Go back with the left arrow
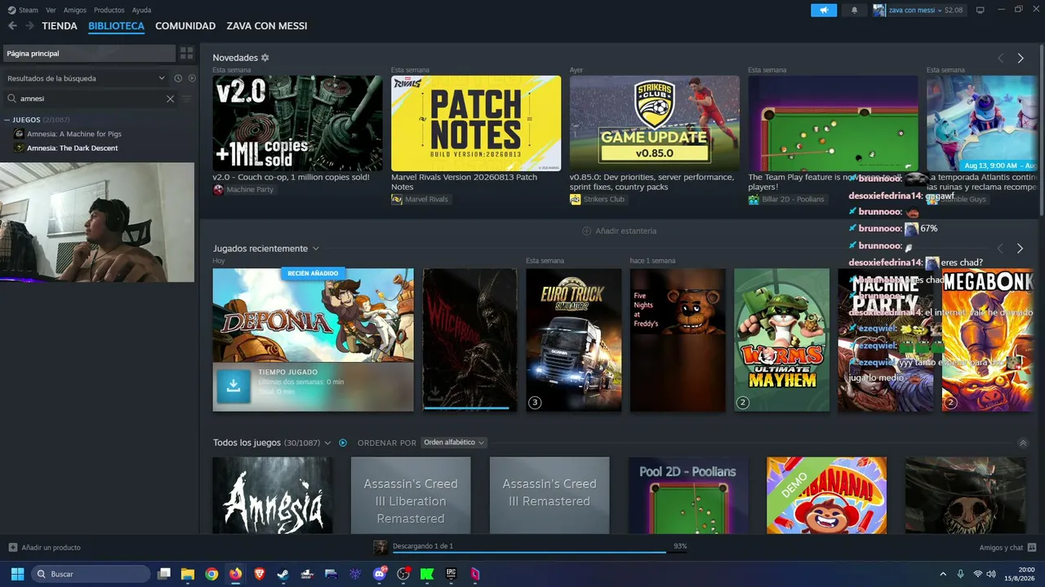 point(12,26)
